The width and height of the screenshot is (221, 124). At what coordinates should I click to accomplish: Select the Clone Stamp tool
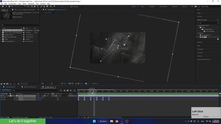[x=44, y=7]
